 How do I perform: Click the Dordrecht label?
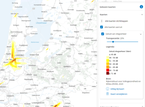[x=10, y=96]
